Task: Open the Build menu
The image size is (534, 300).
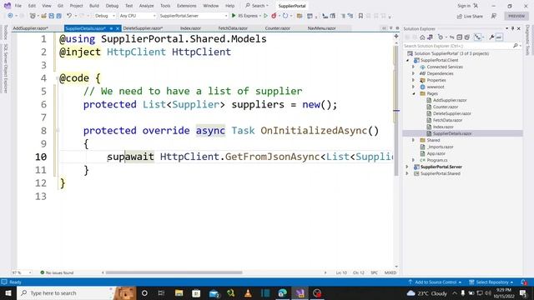Action: pyautogui.click(x=94, y=6)
